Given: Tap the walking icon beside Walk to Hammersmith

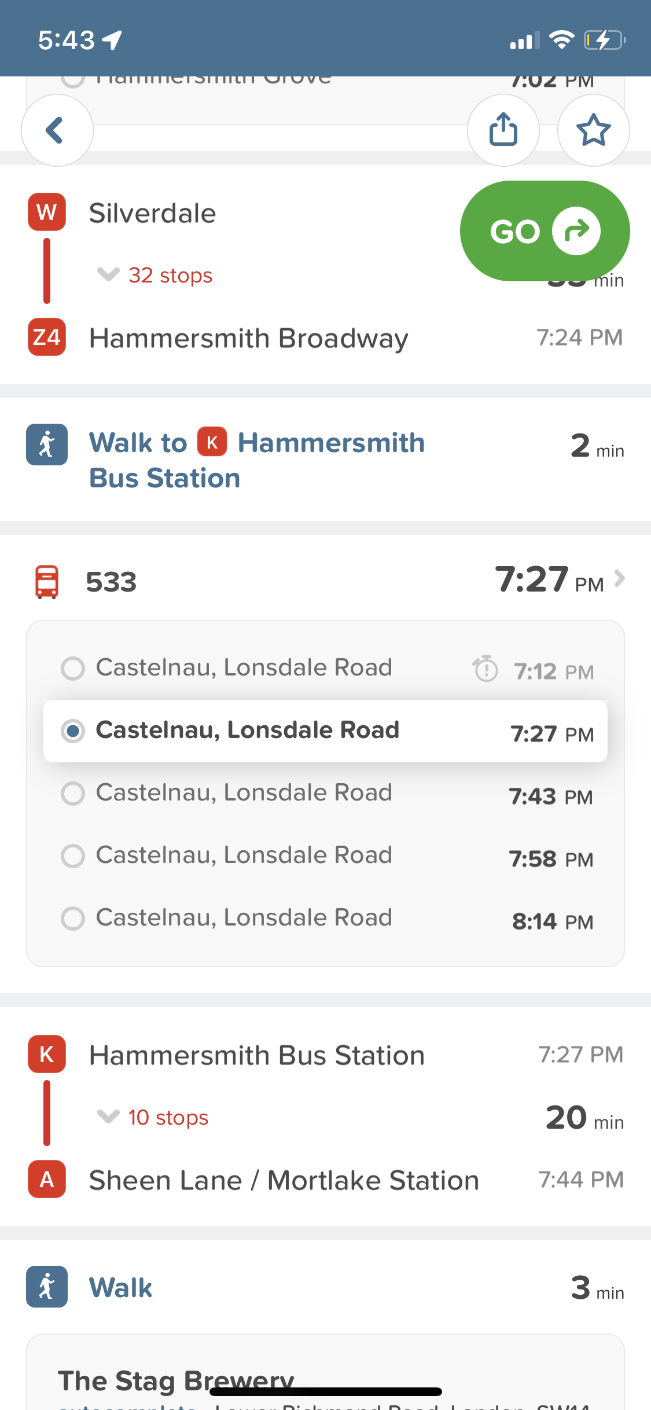Looking at the screenshot, I should pyautogui.click(x=47, y=445).
